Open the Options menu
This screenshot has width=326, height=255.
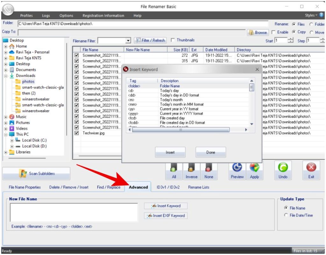point(66,16)
